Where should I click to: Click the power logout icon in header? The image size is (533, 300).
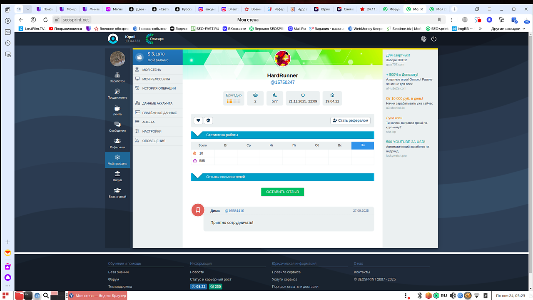point(434,39)
